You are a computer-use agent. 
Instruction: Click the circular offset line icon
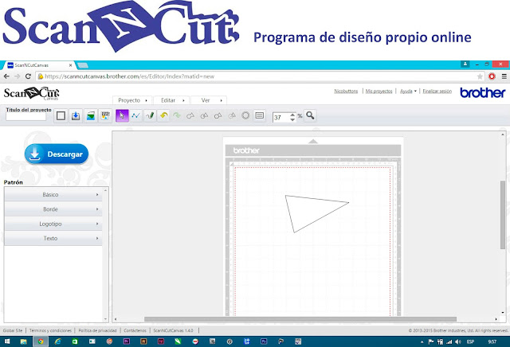coord(245,115)
